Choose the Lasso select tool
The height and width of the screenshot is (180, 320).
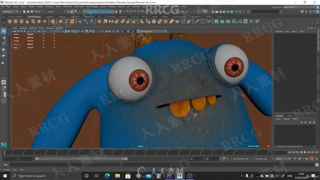(x=4, y=37)
